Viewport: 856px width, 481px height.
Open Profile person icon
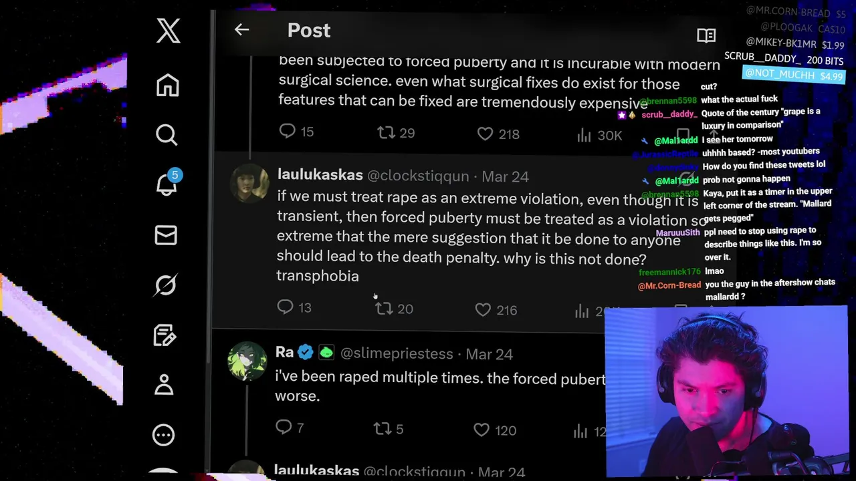(164, 385)
